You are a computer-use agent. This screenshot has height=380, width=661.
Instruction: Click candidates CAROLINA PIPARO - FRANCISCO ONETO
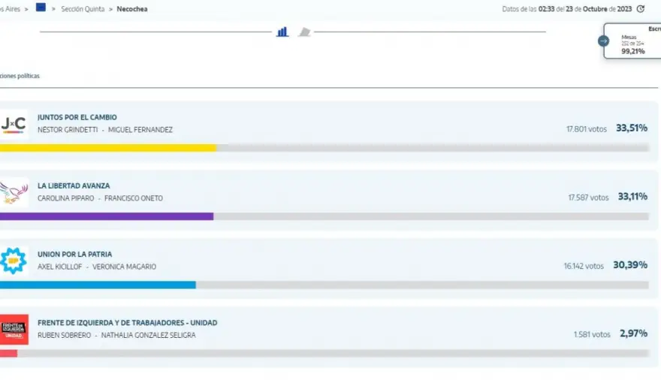(100, 198)
